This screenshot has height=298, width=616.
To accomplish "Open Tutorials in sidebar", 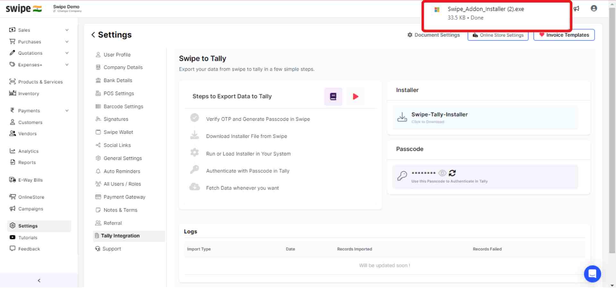I will (x=23, y=238).
